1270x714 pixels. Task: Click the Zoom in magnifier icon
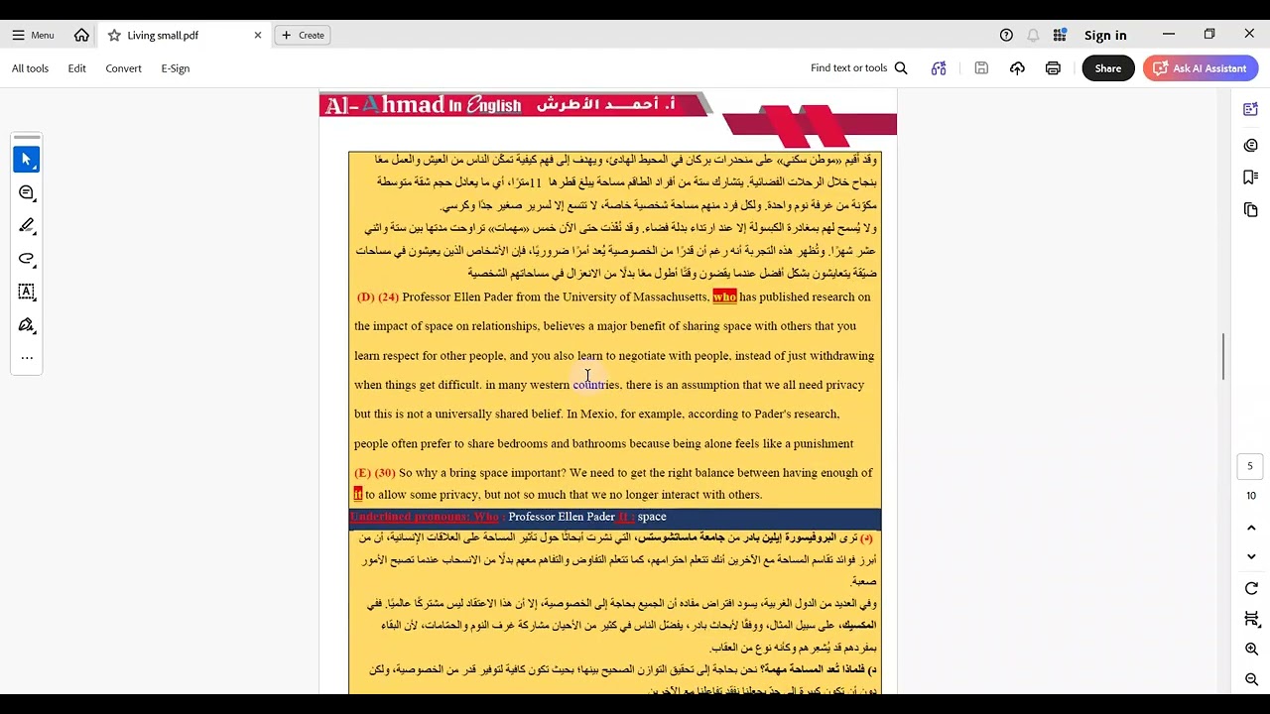(x=1251, y=650)
